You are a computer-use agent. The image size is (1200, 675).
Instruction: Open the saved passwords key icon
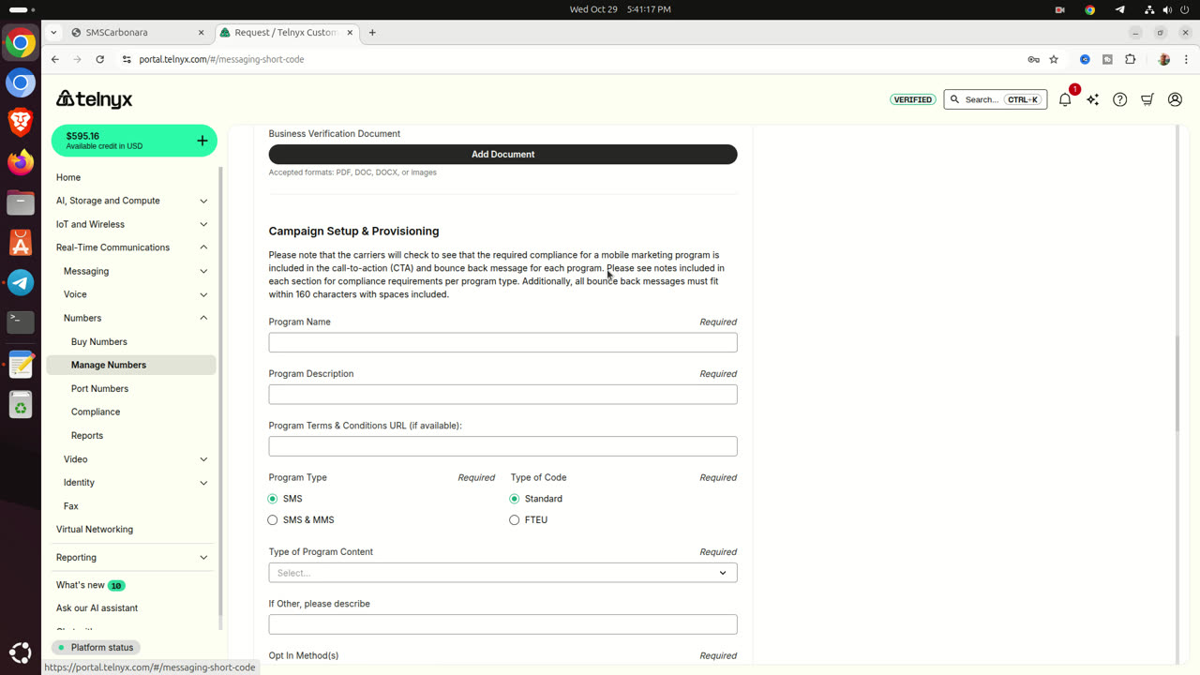pyautogui.click(x=1033, y=59)
